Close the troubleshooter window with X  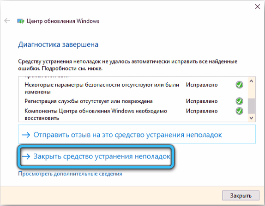(x=258, y=6)
